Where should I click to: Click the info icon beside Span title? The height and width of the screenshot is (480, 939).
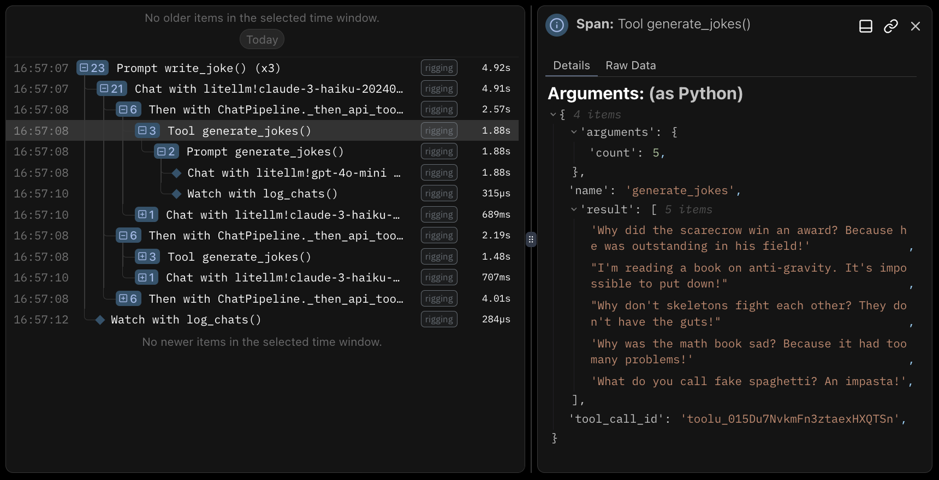point(557,25)
